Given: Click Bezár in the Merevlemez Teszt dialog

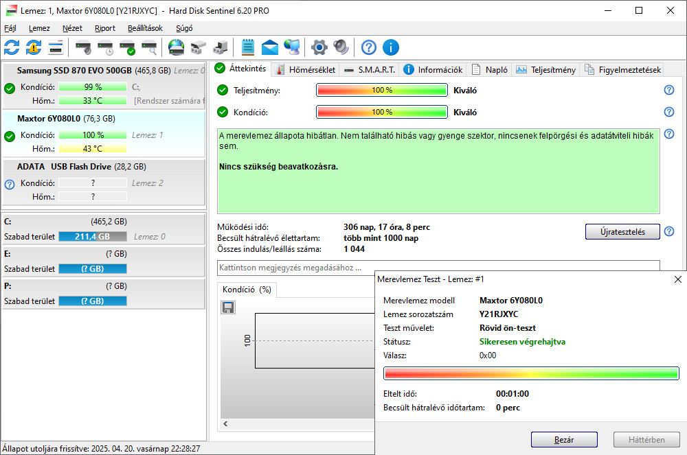Looking at the screenshot, I should pyautogui.click(x=564, y=440).
